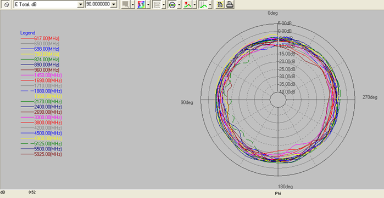This screenshot has width=384, height=198.
Task: Open arrow beside the gray annotation icon
Action: coord(133,4)
